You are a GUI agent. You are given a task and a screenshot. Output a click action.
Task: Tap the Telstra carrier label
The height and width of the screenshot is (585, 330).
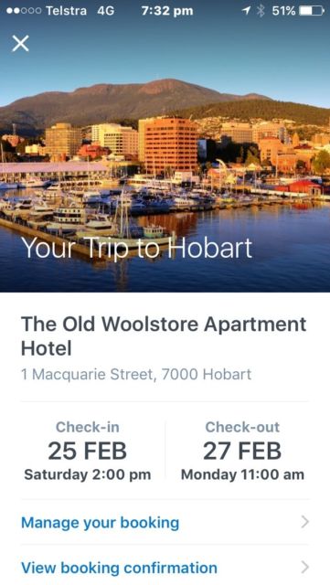point(67,11)
